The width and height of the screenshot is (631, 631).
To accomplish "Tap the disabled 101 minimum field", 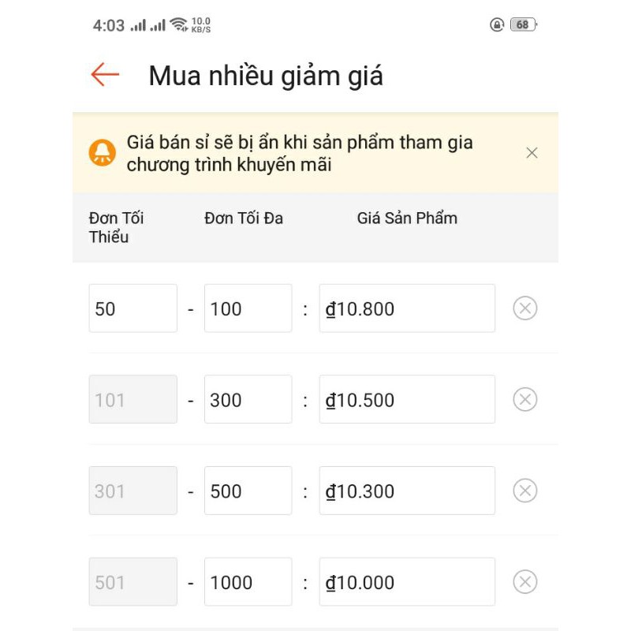I will click(x=133, y=400).
